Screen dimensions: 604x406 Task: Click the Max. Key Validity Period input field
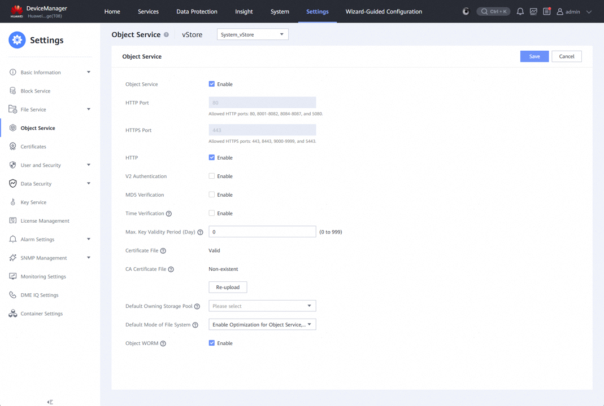(262, 232)
